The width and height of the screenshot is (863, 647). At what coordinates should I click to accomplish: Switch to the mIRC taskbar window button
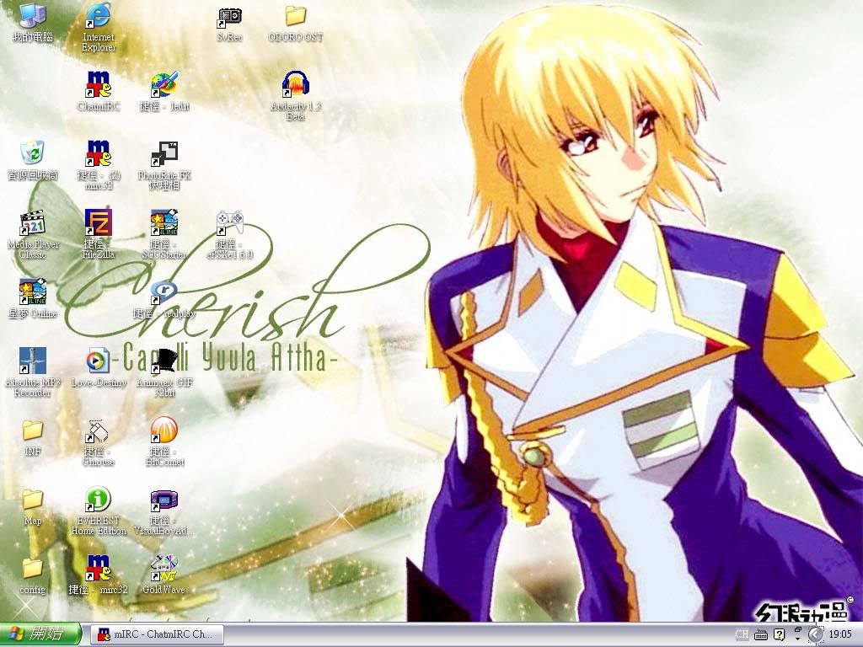pyautogui.click(x=157, y=634)
